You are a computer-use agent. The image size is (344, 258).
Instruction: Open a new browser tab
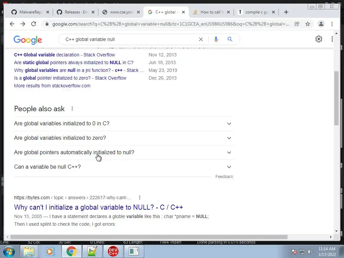point(286,12)
